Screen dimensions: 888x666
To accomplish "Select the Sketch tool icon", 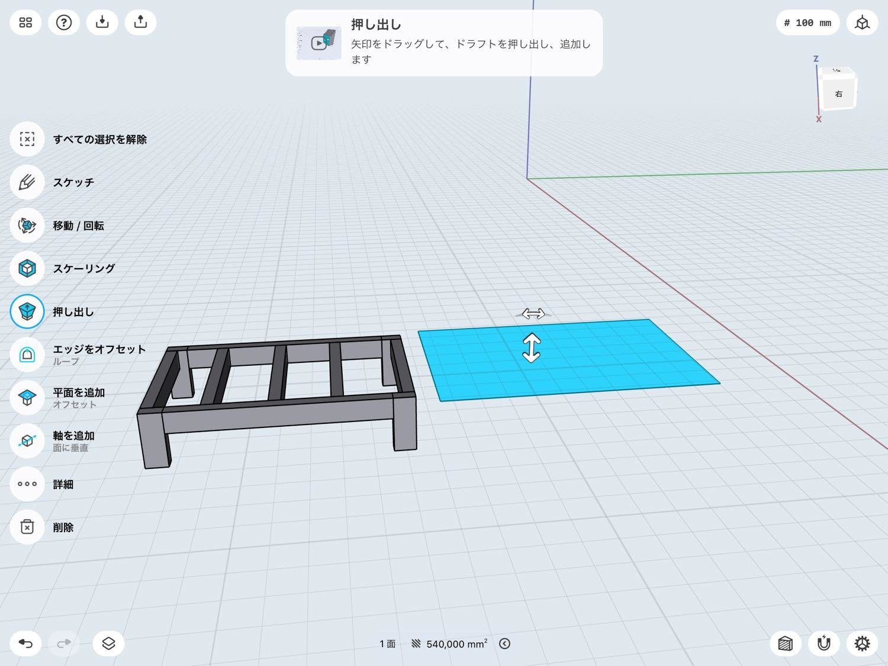I will (x=27, y=182).
